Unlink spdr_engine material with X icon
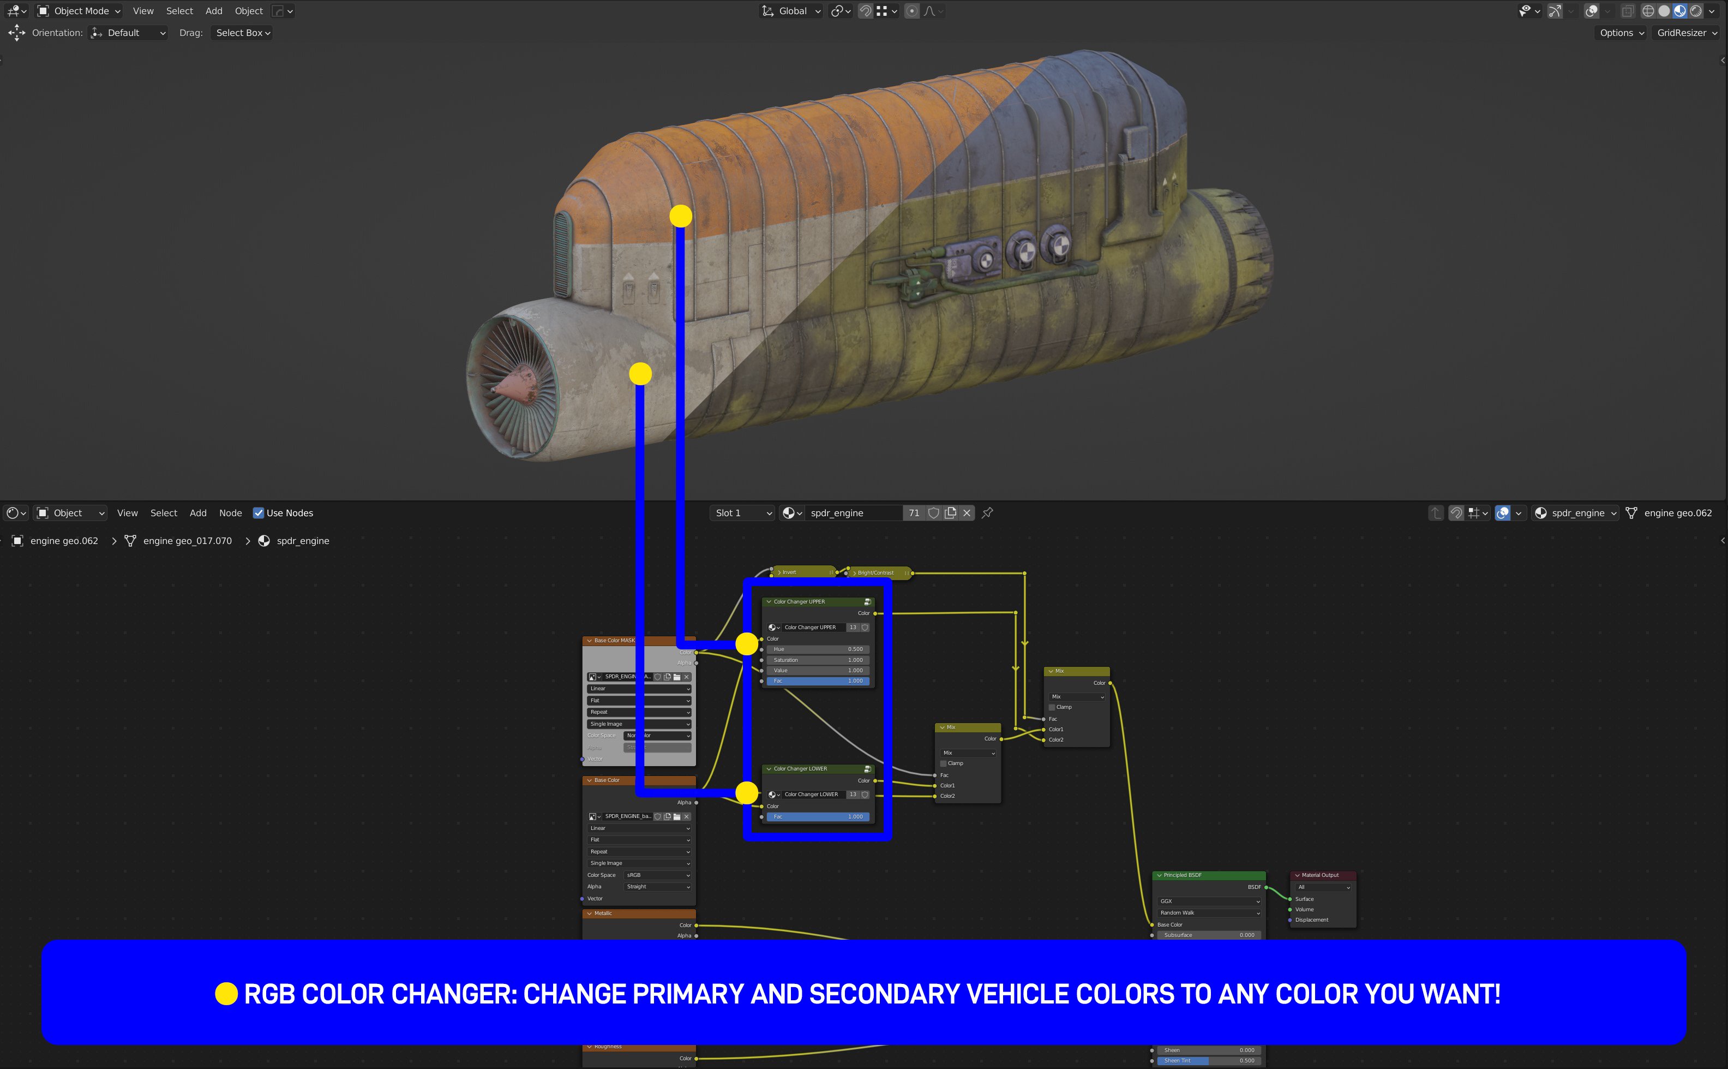This screenshot has height=1069, width=1728. click(967, 512)
